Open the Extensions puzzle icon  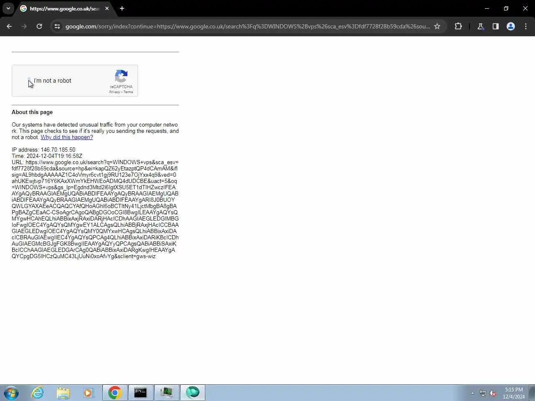coord(458,26)
